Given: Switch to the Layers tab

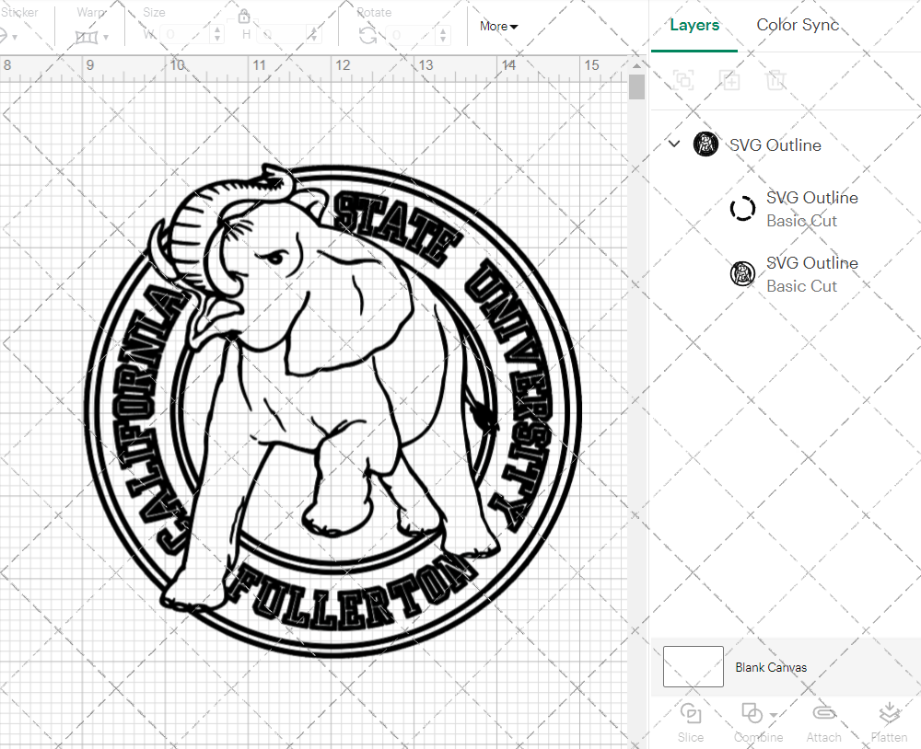Looking at the screenshot, I should pyautogui.click(x=694, y=25).
